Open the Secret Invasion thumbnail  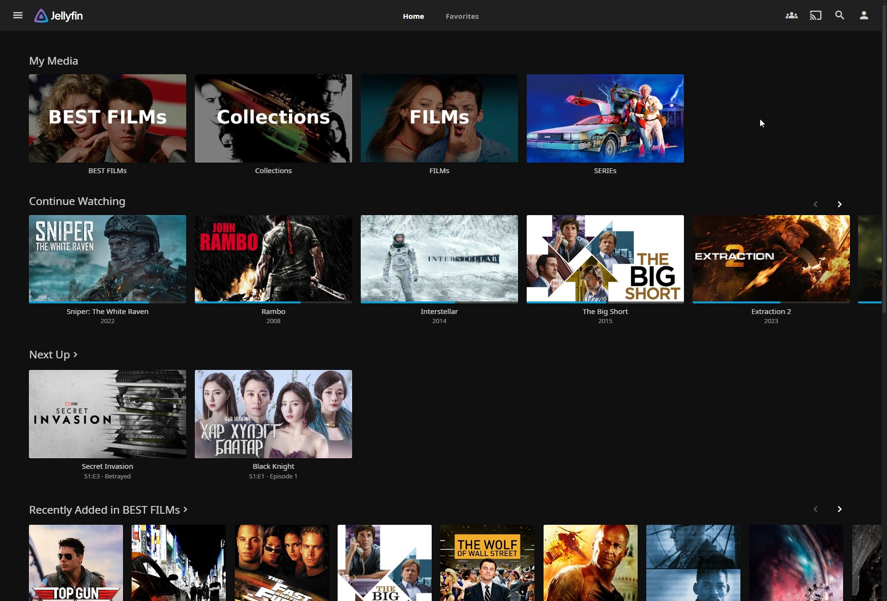(x=108, y=414)
